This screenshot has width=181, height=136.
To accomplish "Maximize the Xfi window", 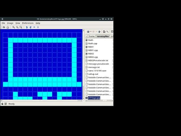I will [103, 19].
